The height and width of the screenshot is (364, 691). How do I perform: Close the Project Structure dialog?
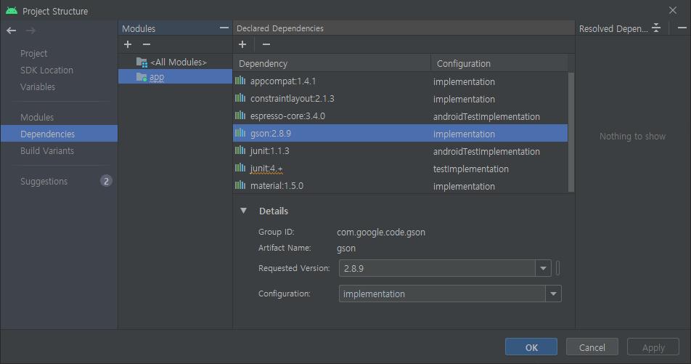coord(672,10)
